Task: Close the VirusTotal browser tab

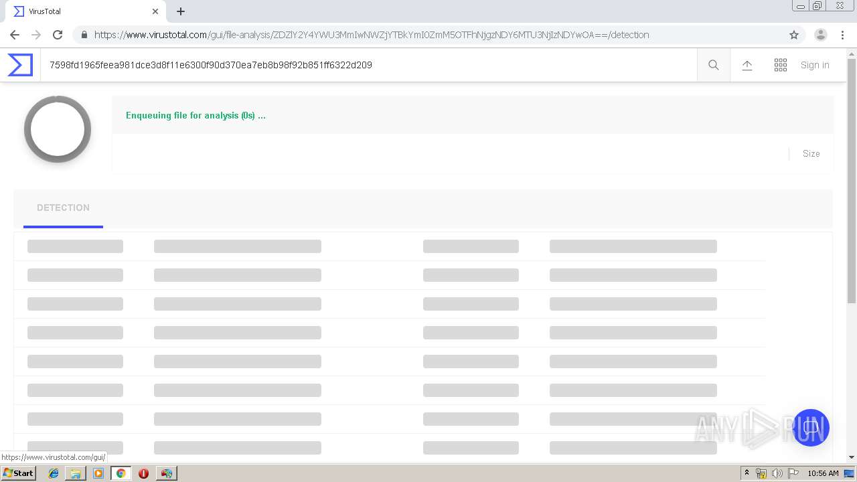Action: click(155, 11)
